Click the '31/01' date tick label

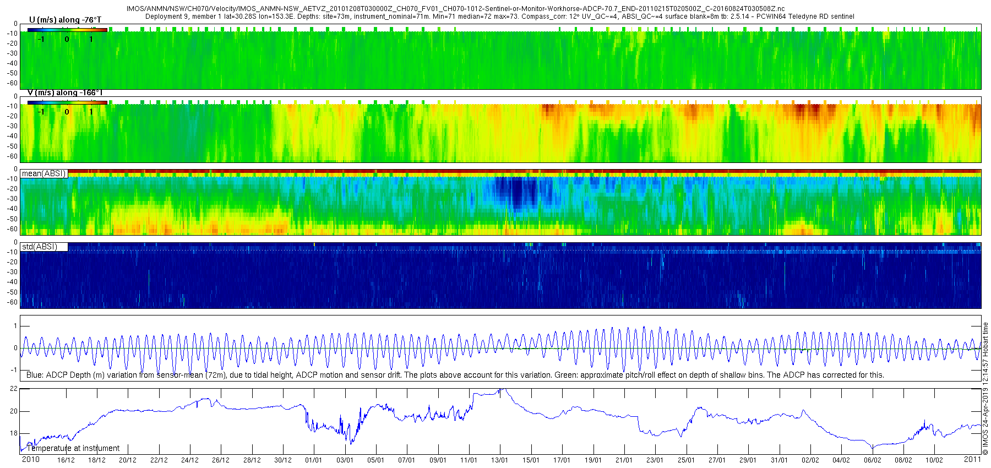(779, 460)
